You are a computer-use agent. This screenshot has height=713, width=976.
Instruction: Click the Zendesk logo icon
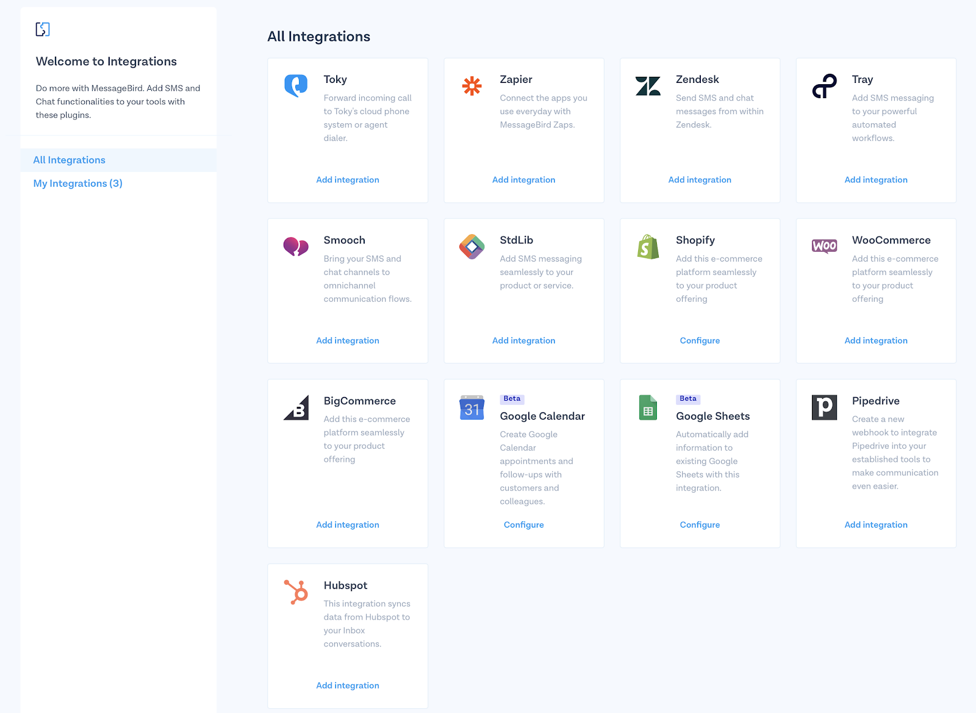pos(648,86)
